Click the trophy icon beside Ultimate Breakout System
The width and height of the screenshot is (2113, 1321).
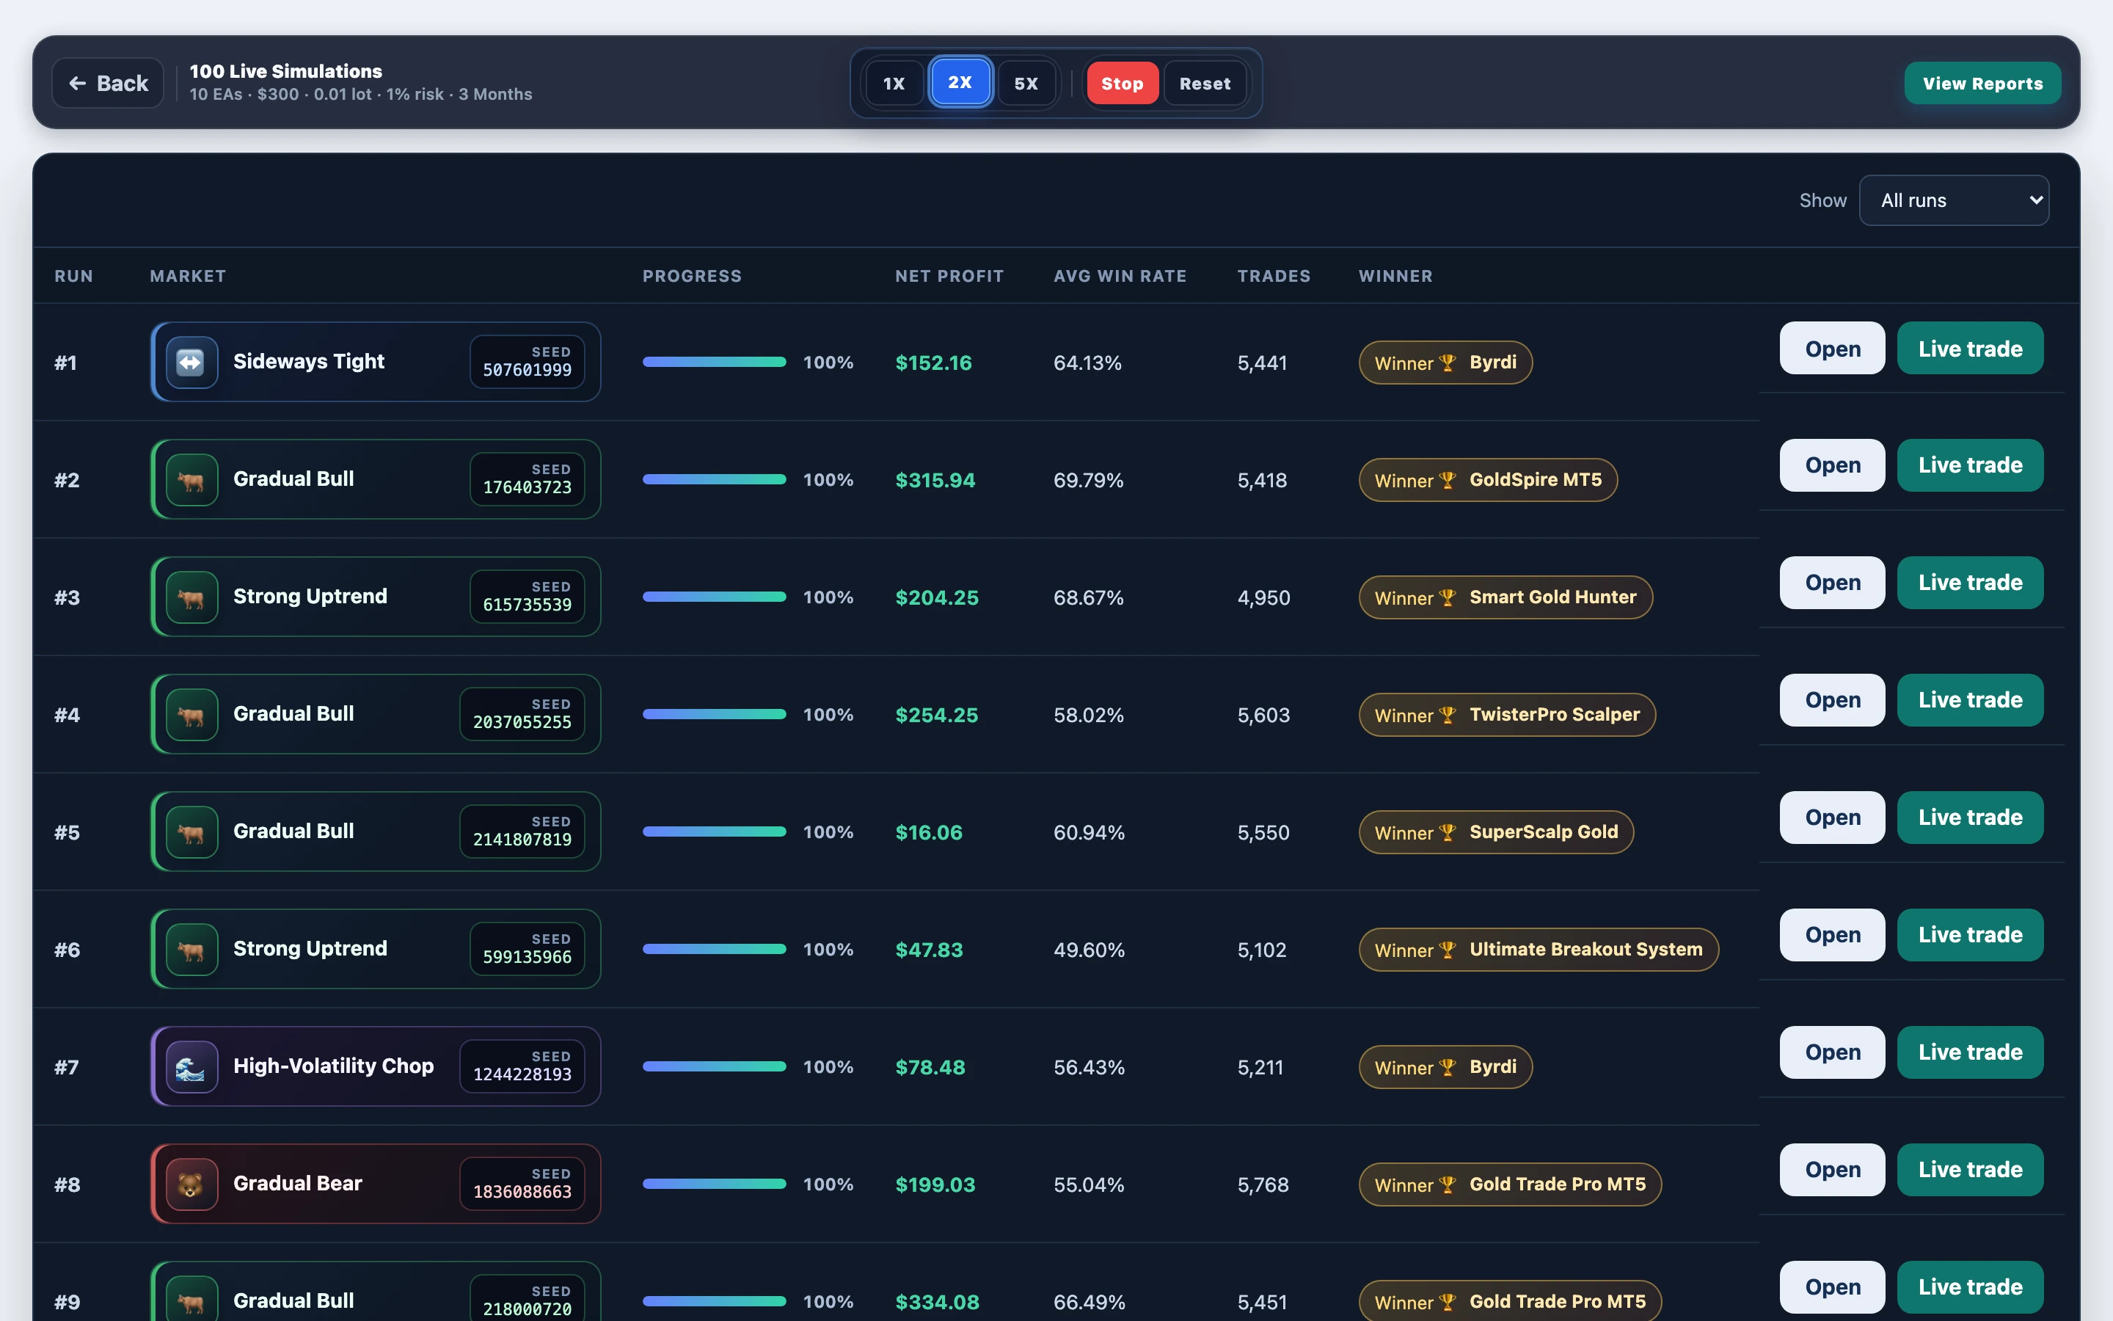coord(1447,950)
